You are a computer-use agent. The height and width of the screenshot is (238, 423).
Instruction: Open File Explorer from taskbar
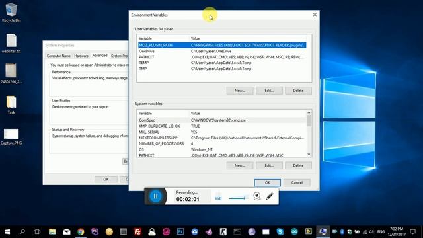click(52, 231)
